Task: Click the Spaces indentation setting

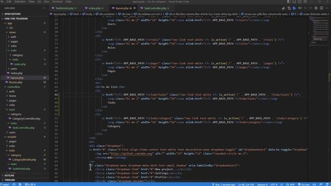Action: coord(262,184)
